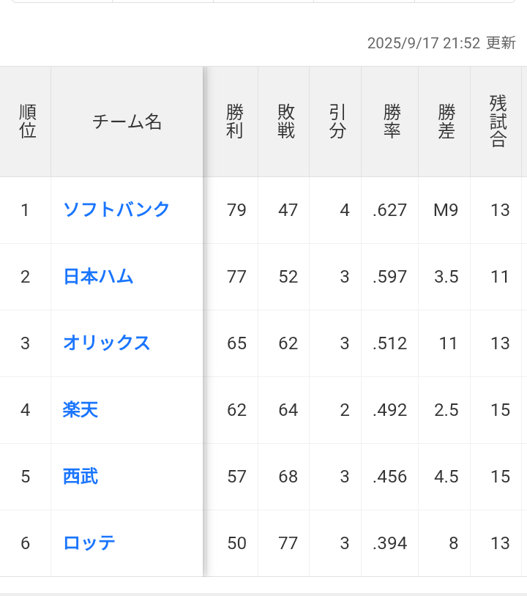
Task: Select 楽天's 15 remaining games cell
Action: pos(500,410)
